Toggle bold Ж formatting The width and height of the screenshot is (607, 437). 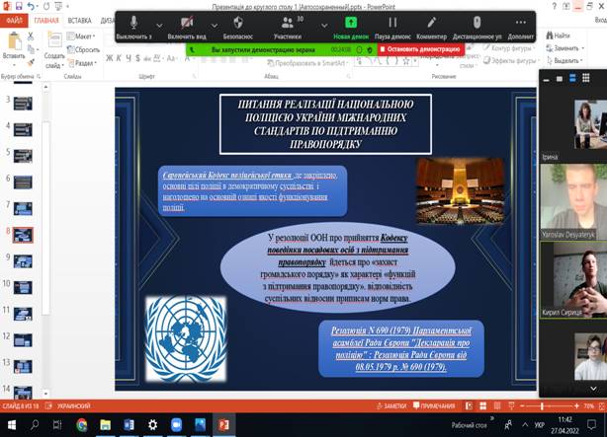pyautogui.click(x=110, y=58)
